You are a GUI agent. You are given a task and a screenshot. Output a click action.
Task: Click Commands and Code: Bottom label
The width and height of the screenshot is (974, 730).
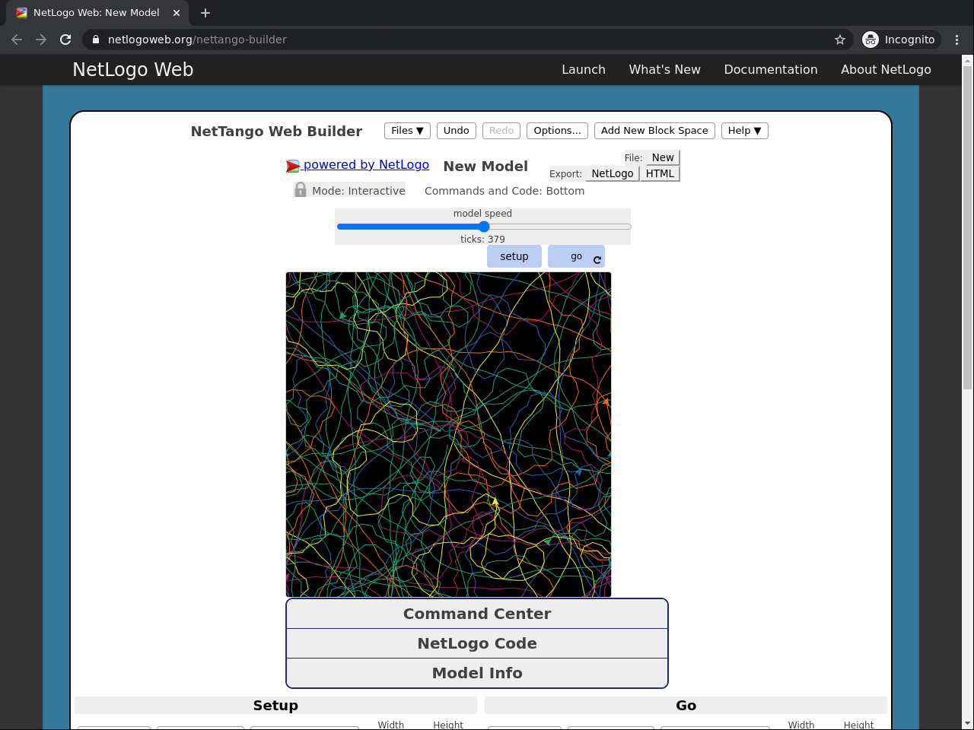pos(505,191)
